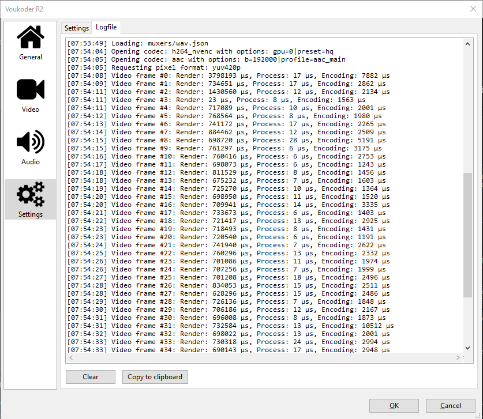Click Copy to clipboard button
The width and height of the screenshot is (483, 419).
(x=155, y=377)
